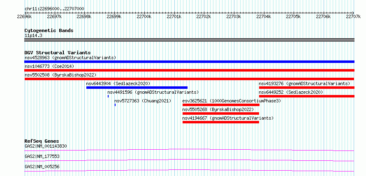Click the nsv4528963 gnomAD blue variant bar

(x=189, y=62)
